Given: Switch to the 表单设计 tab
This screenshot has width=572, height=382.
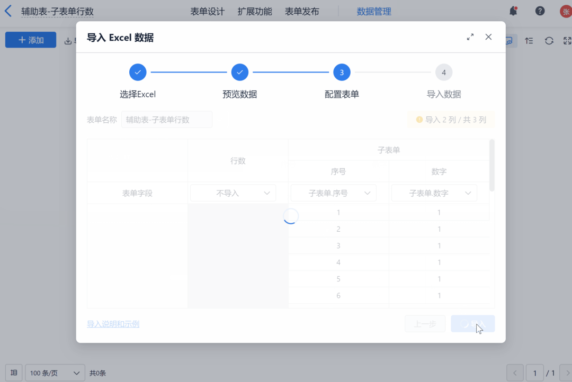Looking at the screenshot, I should [208, 11].
